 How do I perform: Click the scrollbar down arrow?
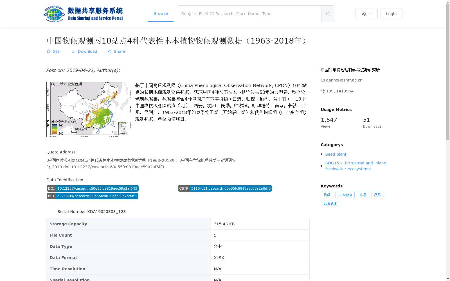pos(448,279)
